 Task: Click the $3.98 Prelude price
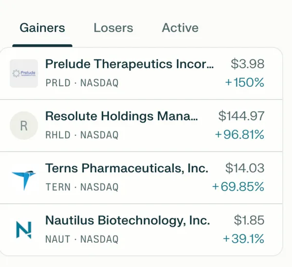pos(248,64)
